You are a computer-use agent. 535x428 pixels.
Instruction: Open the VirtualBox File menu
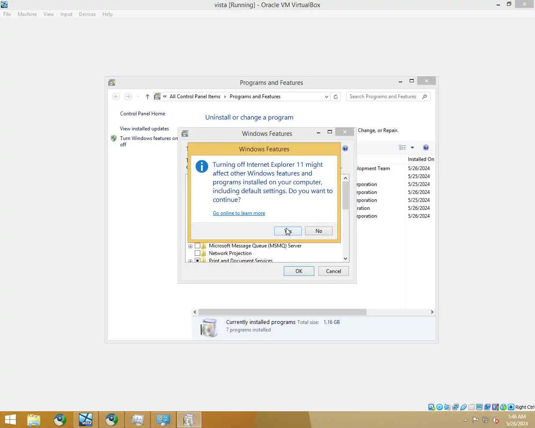(x=7, y=14)
